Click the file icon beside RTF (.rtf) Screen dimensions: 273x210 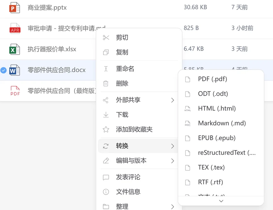[187, 183]
